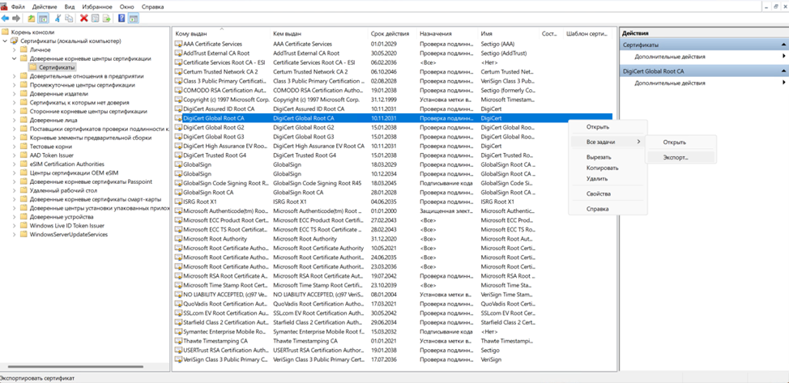Open the Избранное menu
This screenshot has height=383, width=789.
(x=98, y=7)
